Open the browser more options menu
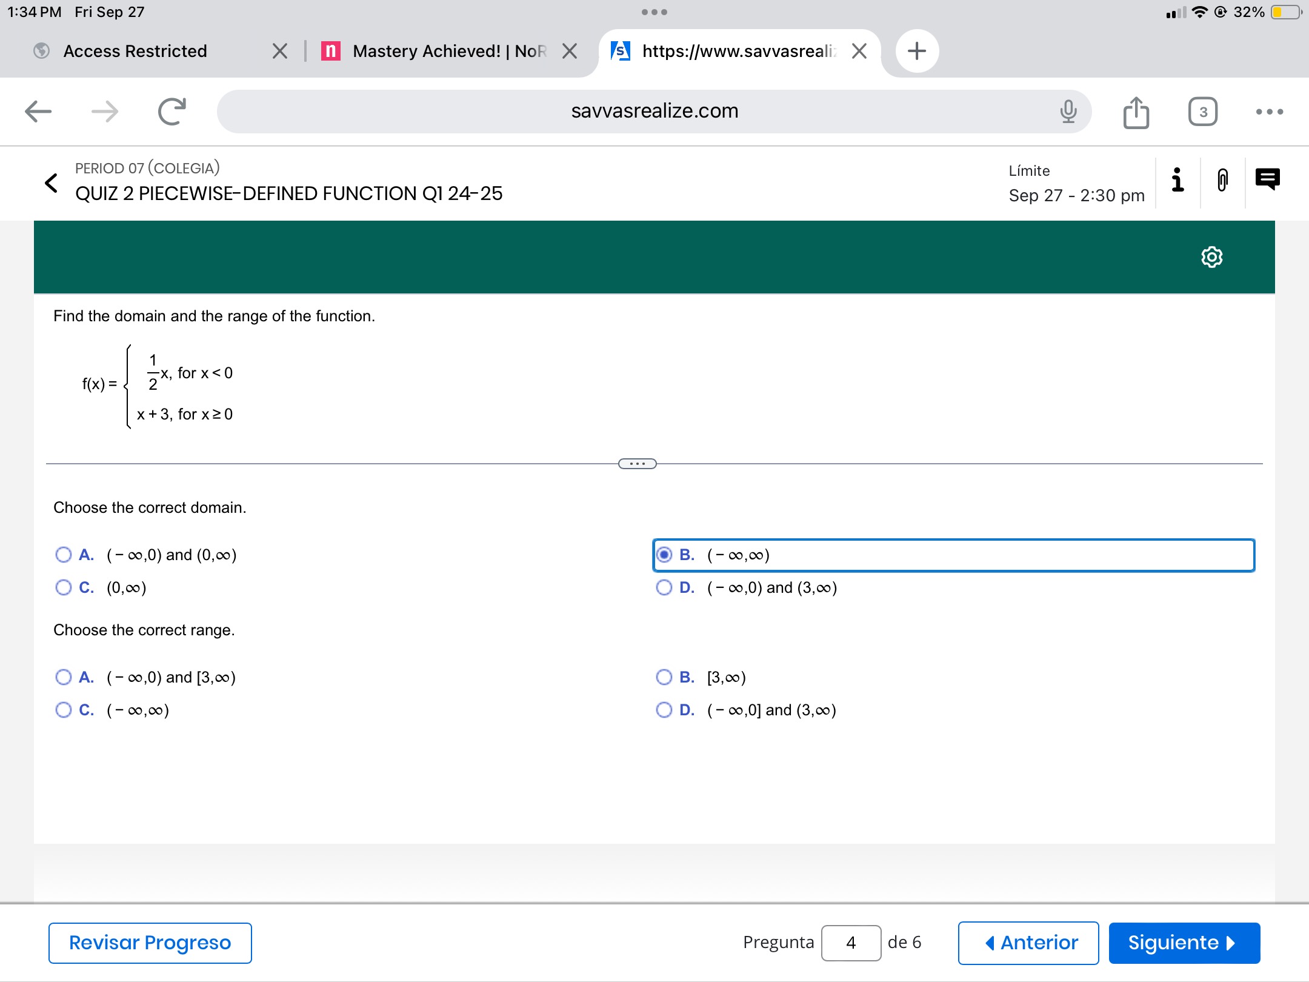Image resolution: width=1309 pixels, height=982 pixels. pos(1270,112)
